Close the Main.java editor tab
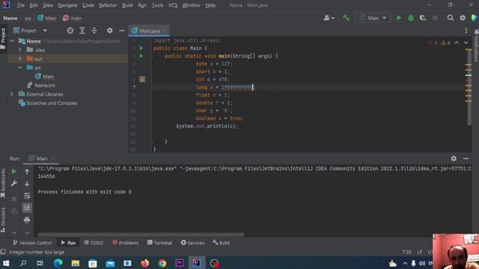The image size is (479, 269). [165, 31]
